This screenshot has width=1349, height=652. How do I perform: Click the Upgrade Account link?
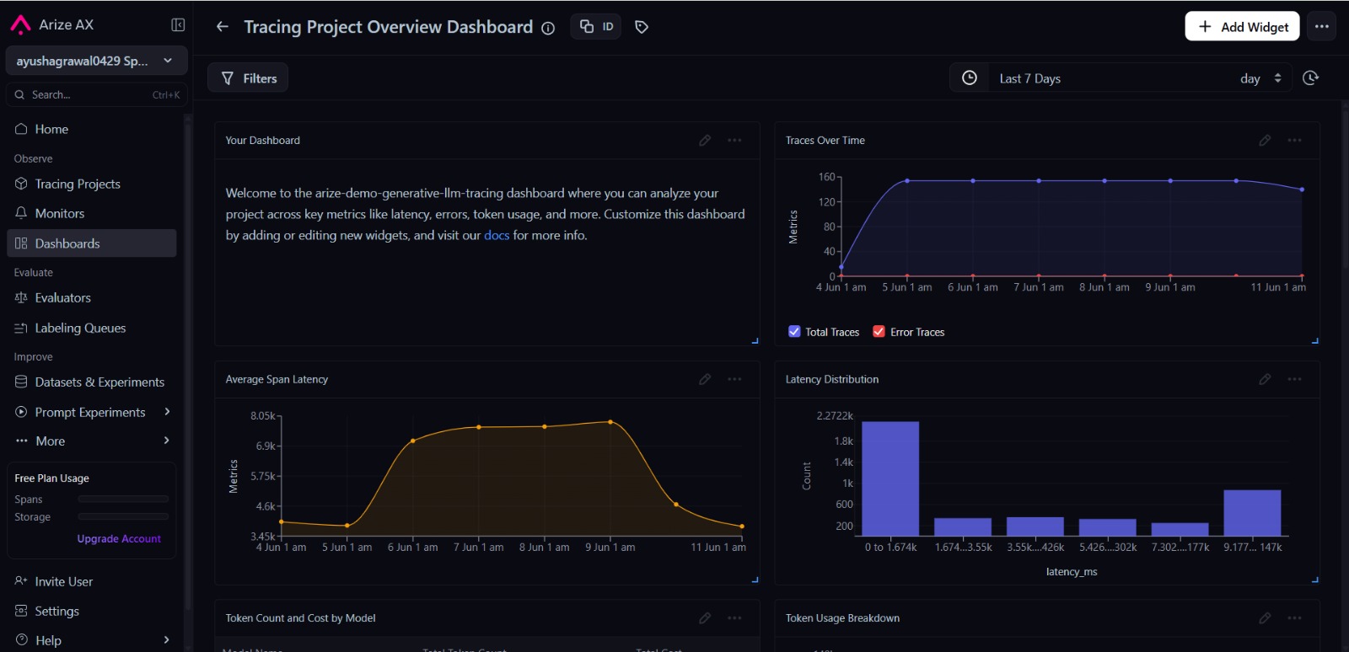[119, 539]
